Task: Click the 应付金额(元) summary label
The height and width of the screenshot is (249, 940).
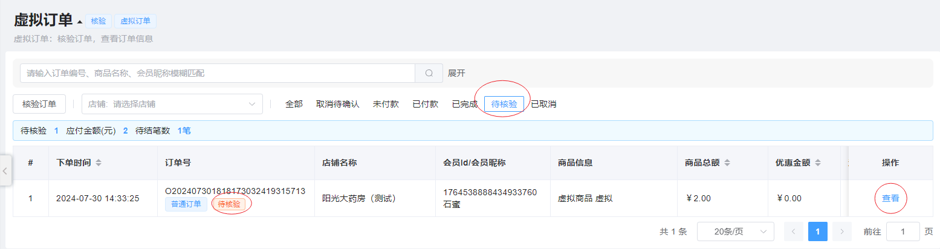Action: pyautogui.click(x=91, y=131)
